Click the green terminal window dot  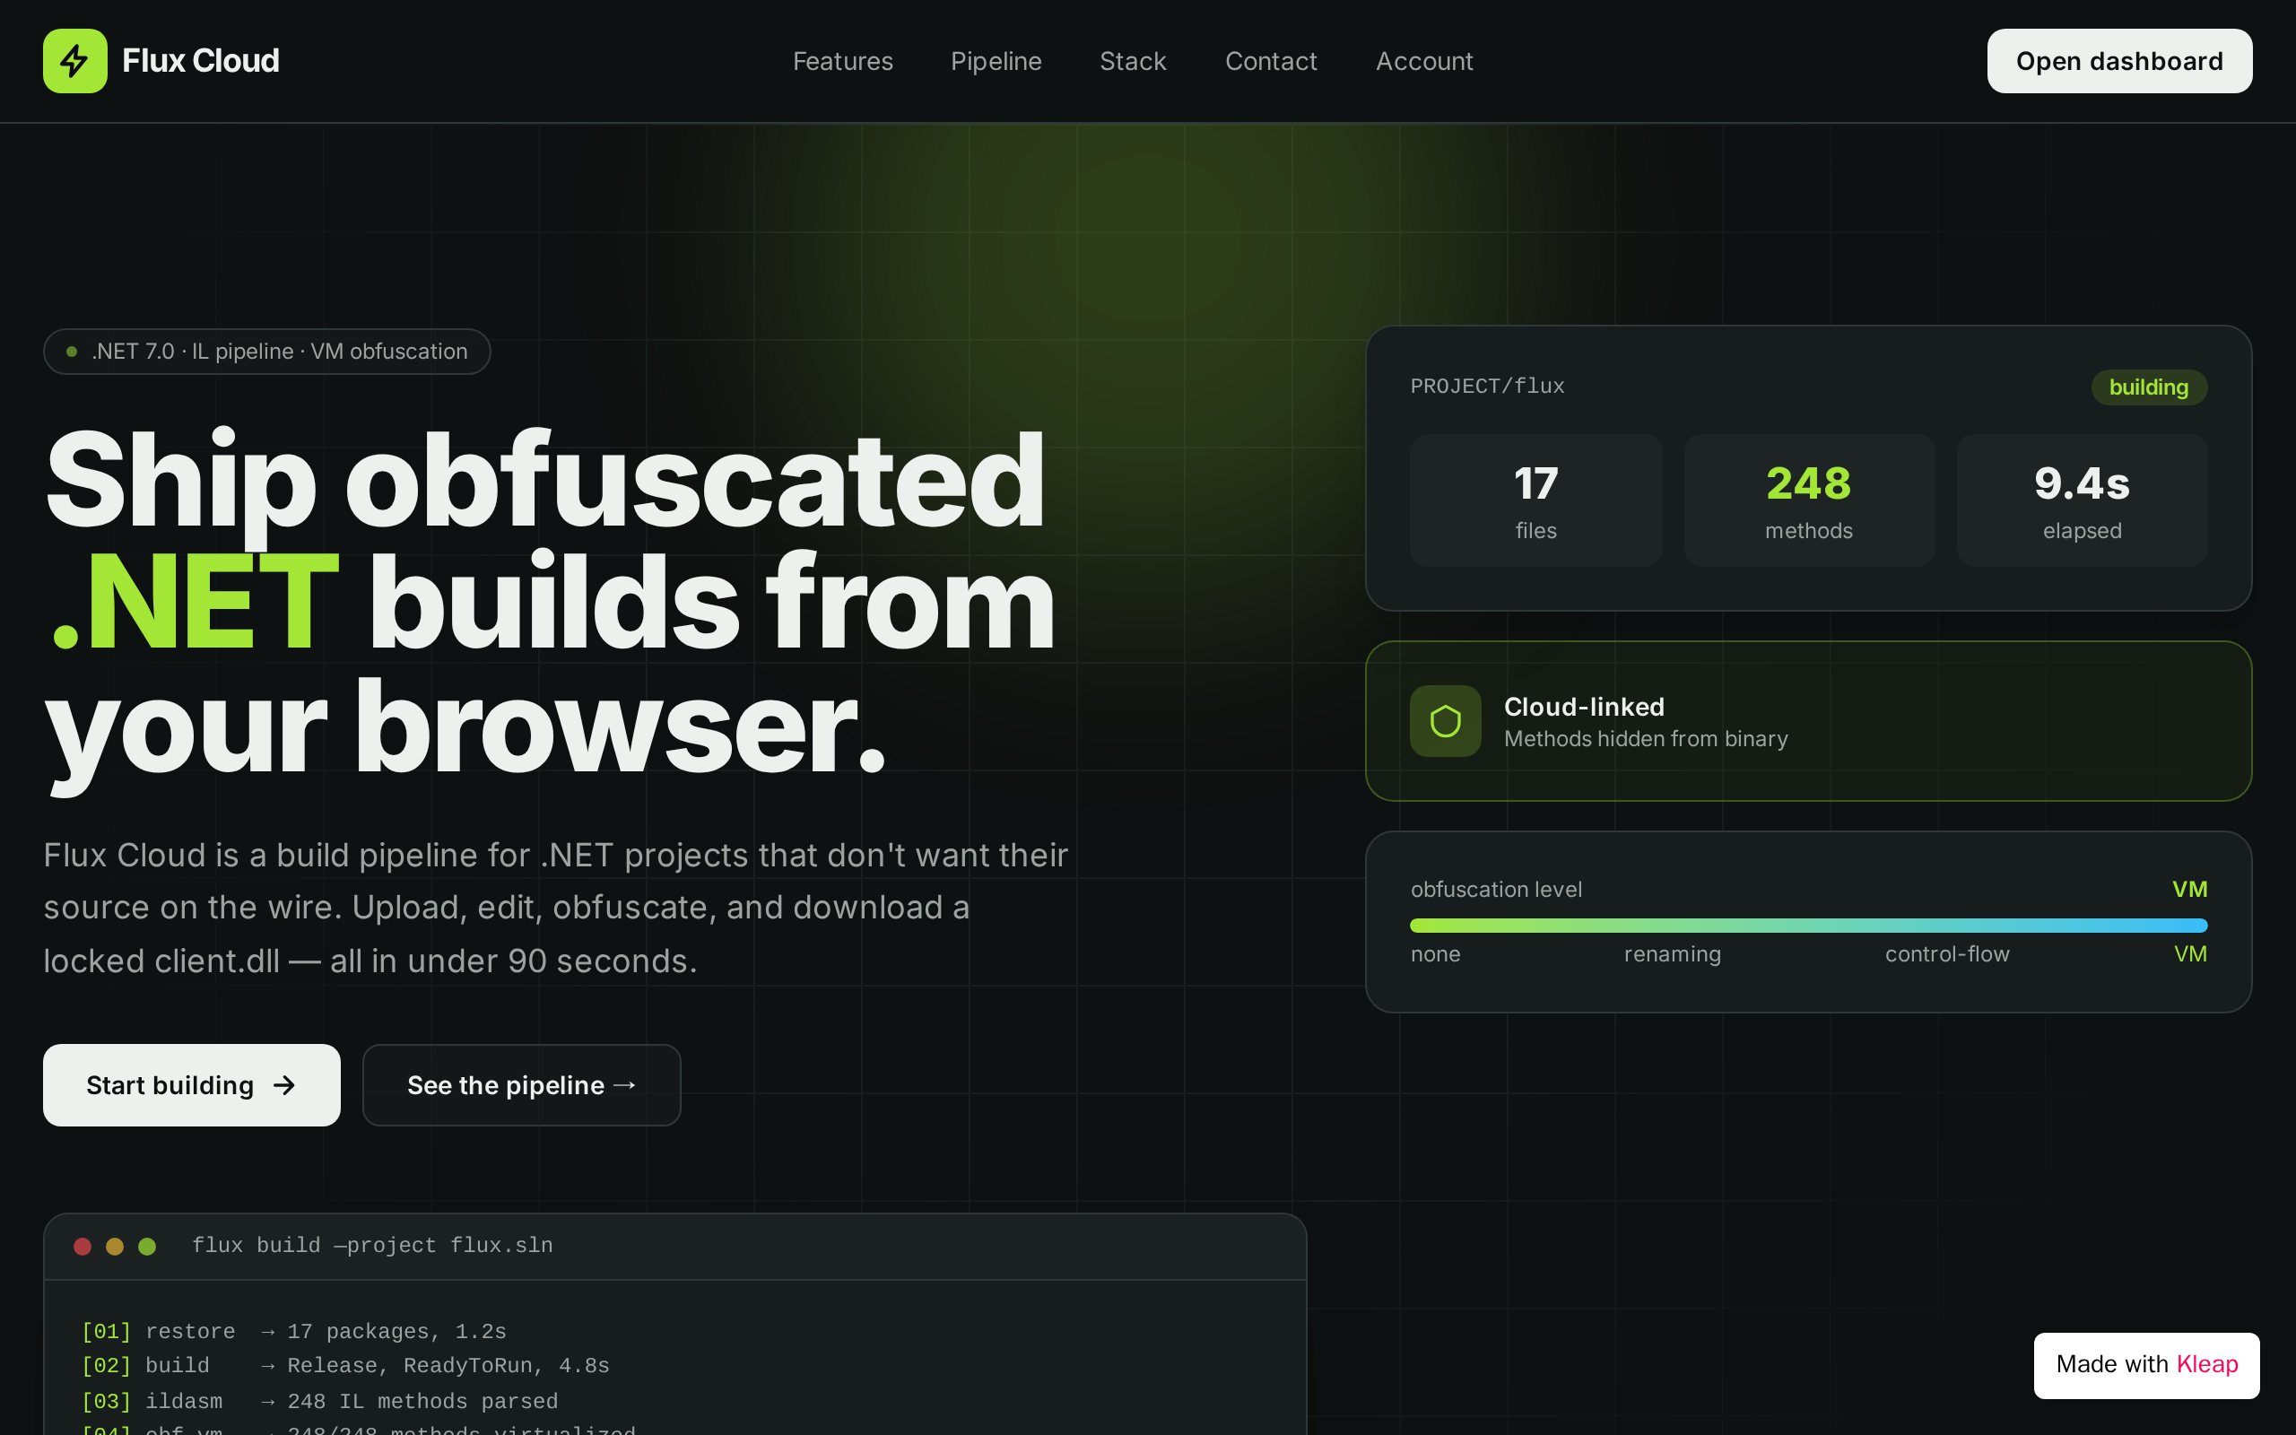tap(147, 1246)
